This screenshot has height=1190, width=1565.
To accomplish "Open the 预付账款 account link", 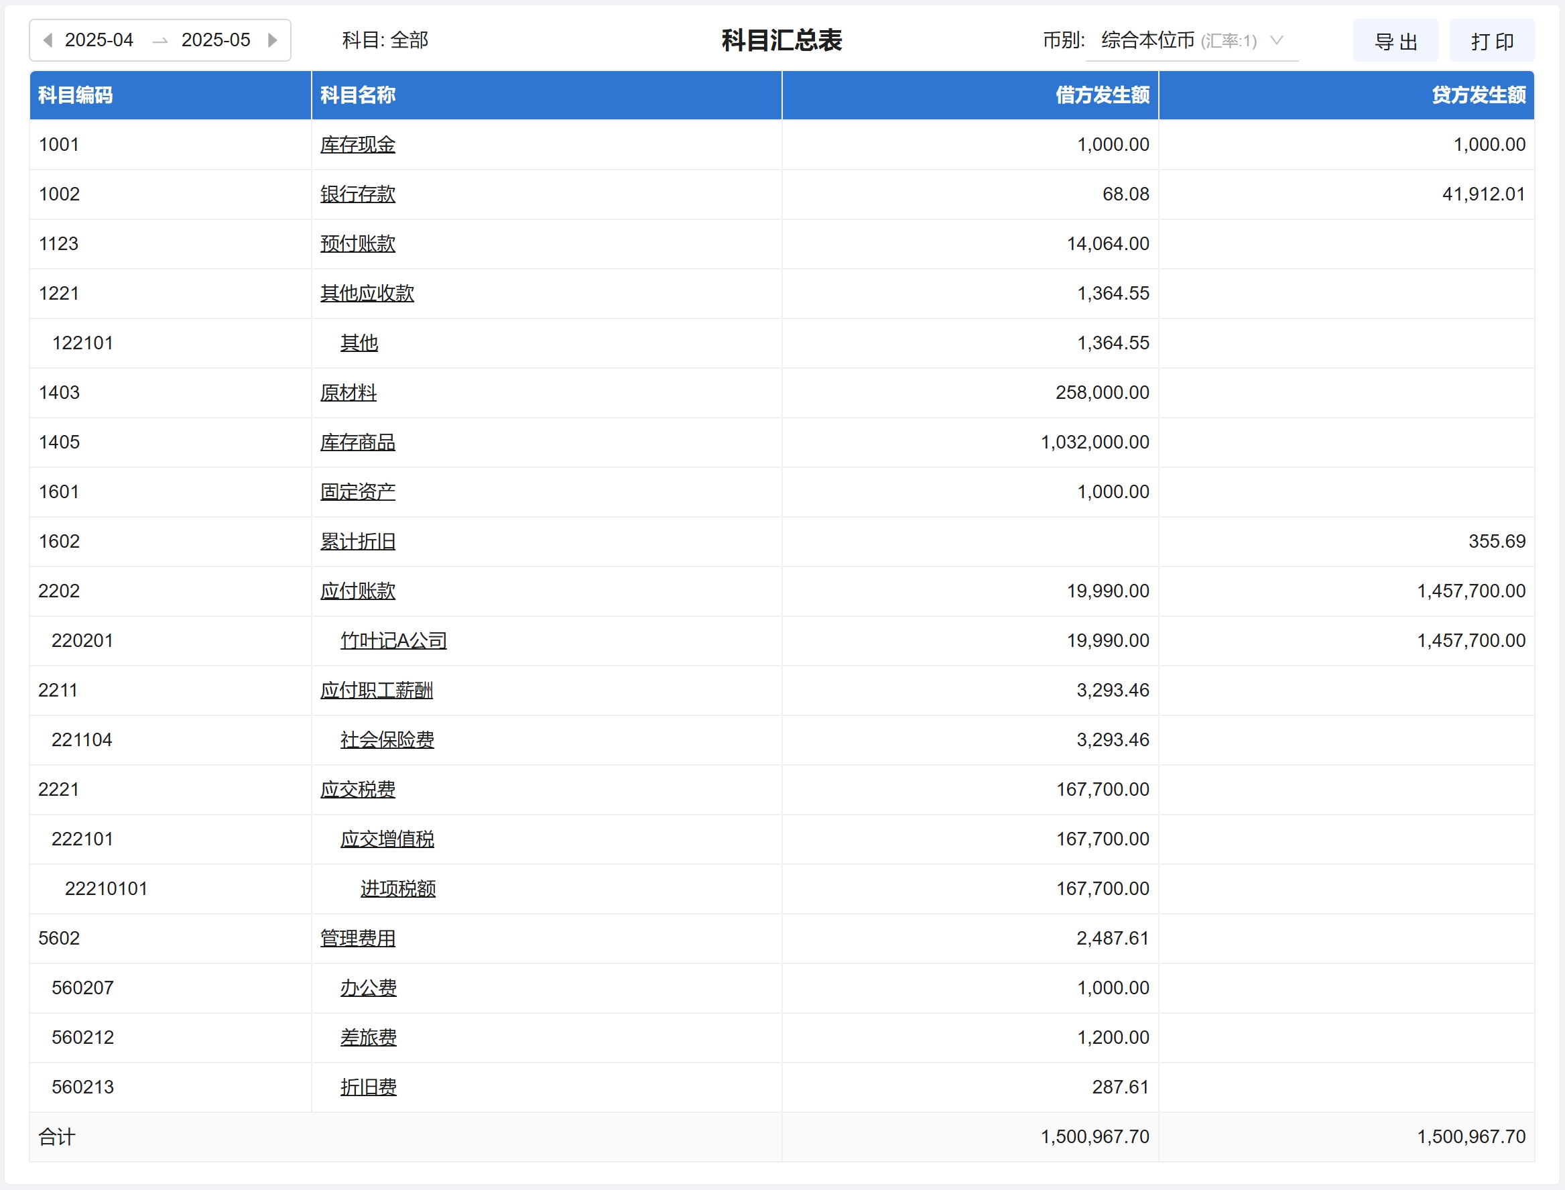I will [358, 243].
